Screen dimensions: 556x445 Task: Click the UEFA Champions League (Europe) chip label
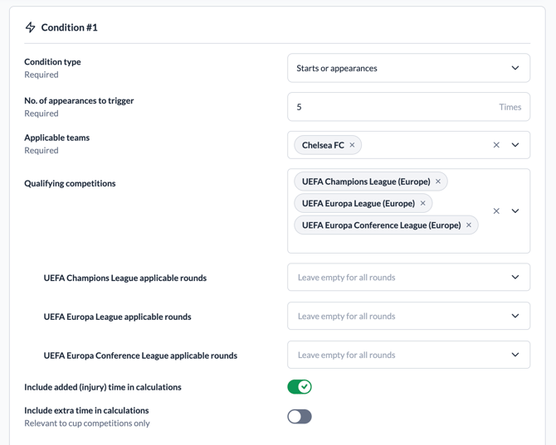tap(365, 181)
